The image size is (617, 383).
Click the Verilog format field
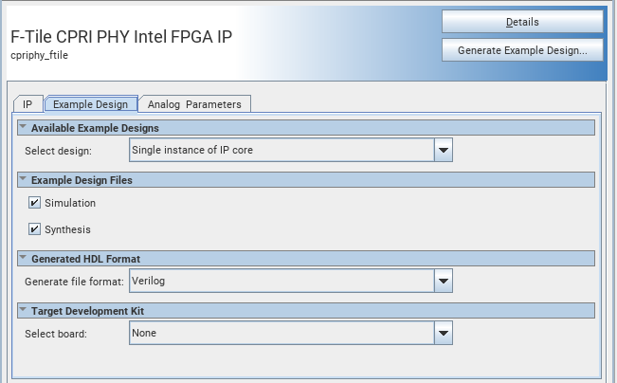point(281,281)
